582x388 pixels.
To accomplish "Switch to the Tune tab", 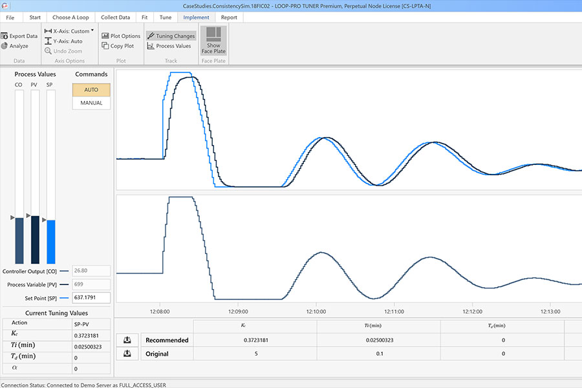I will 166,17.
